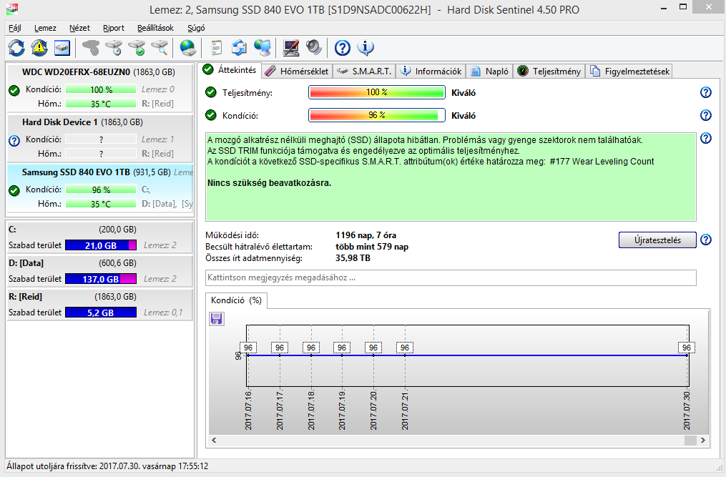Open the Riport menu
Image resolution: width=726 pixels, height=477 pixels.
tap(114, 28)
